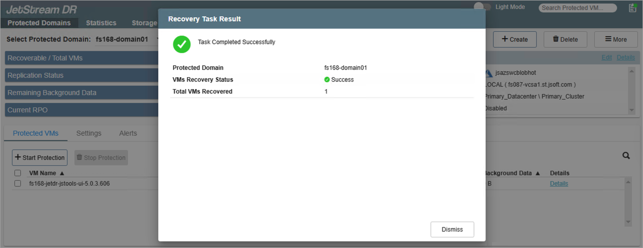
Task: Click the Azure logo beside jsazswcblobhot
Action: click(489, 73)
